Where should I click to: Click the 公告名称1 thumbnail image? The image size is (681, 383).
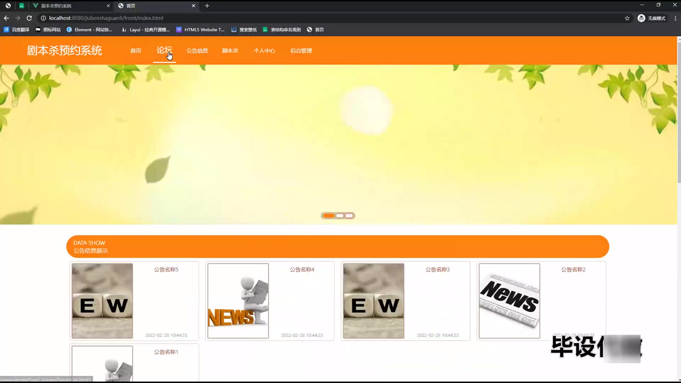coord(102,364)
